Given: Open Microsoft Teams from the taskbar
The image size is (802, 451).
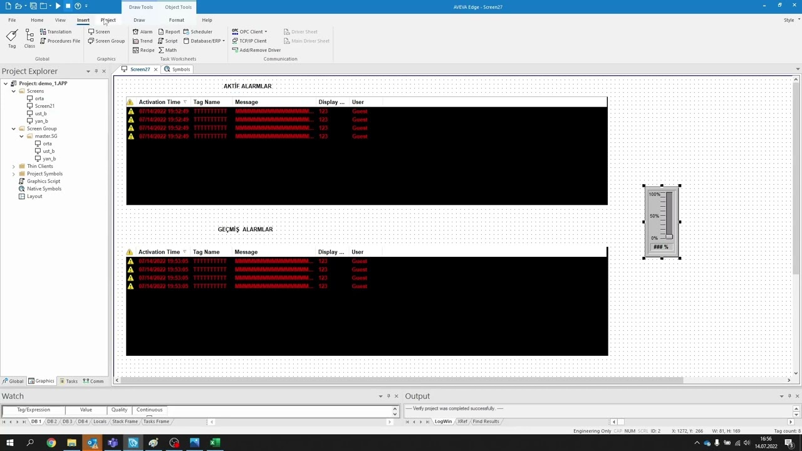Looking at the screenshot, I should click(112, 443).
